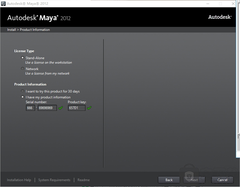The height and width of the screenshot is (187, 240).
Task: Cancel the Maya installation
Action: coord(222,180)
